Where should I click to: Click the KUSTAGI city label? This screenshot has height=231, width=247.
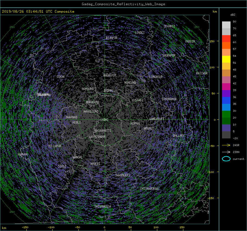pos(137,100)
